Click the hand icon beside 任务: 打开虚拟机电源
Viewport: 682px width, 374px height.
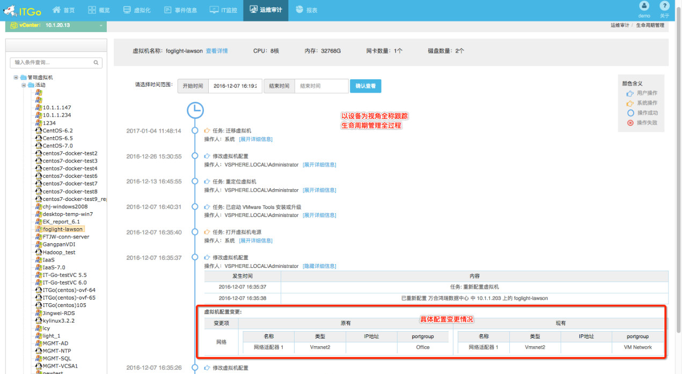click(x=208, y=233)
